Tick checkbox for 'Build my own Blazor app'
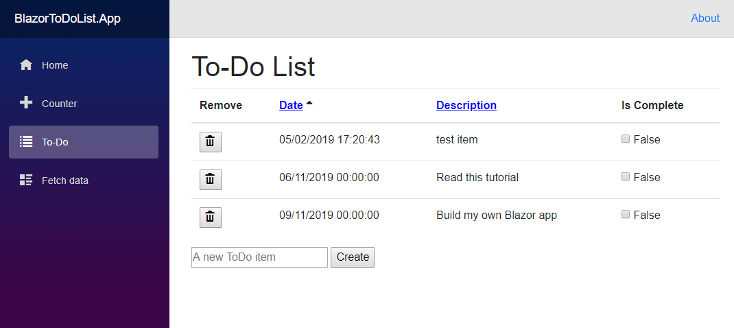The width and height of the screenshot is (734, 328). pos(626,214)
